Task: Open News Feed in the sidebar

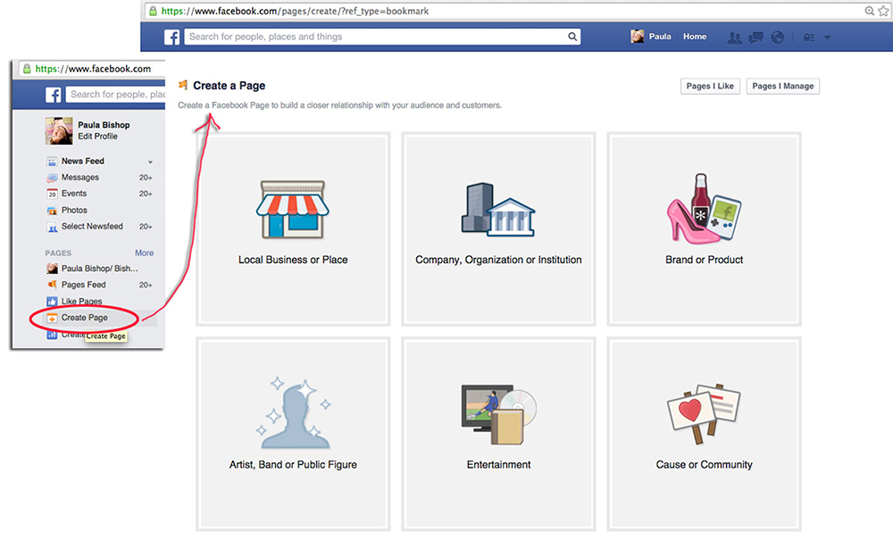Action: [82, 162]
